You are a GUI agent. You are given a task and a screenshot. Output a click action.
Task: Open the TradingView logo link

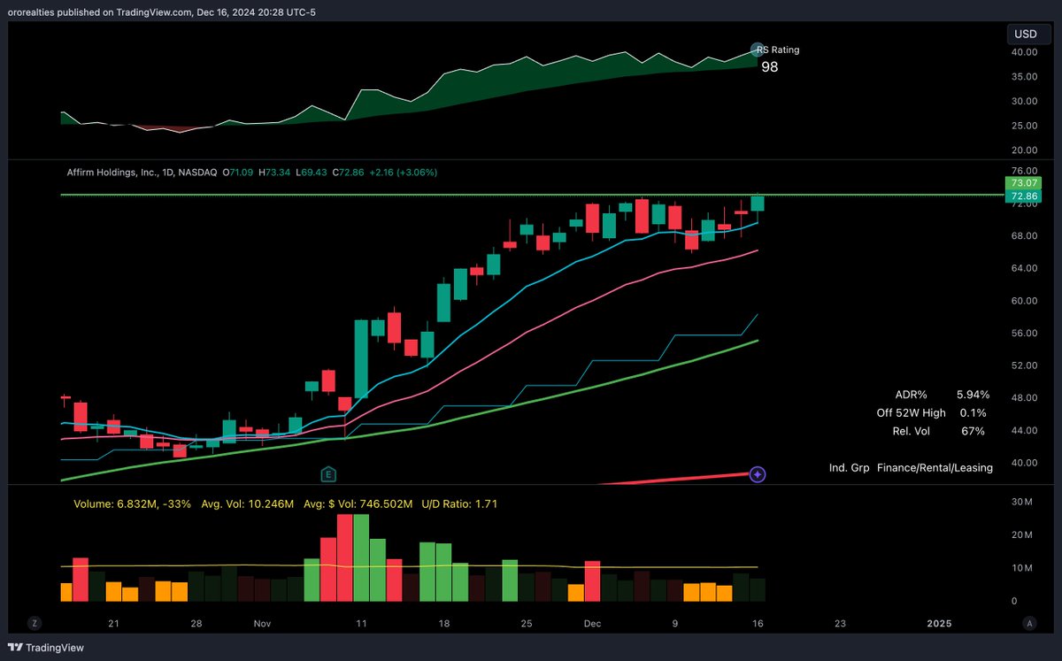point(46,648)
